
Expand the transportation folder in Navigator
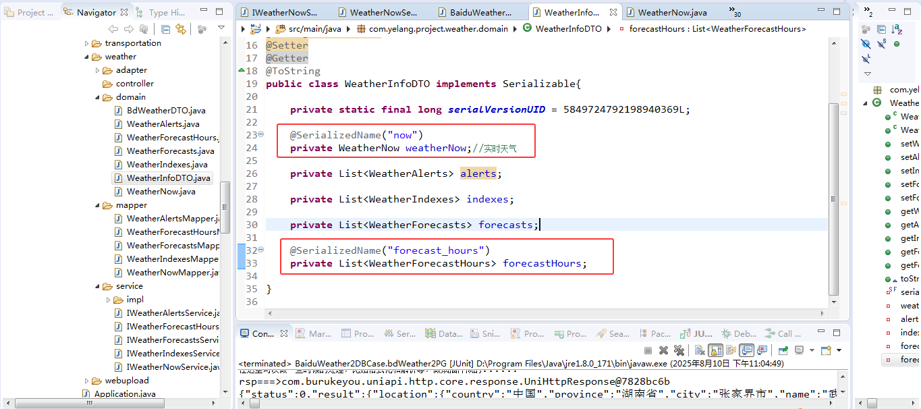[x=87, y=43]
